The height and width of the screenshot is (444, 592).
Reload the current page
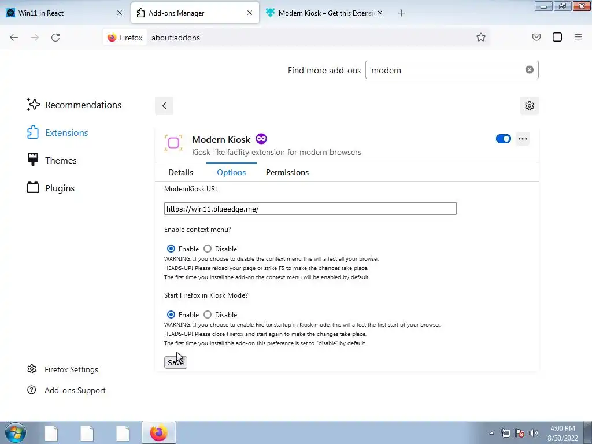coord(55,38)
